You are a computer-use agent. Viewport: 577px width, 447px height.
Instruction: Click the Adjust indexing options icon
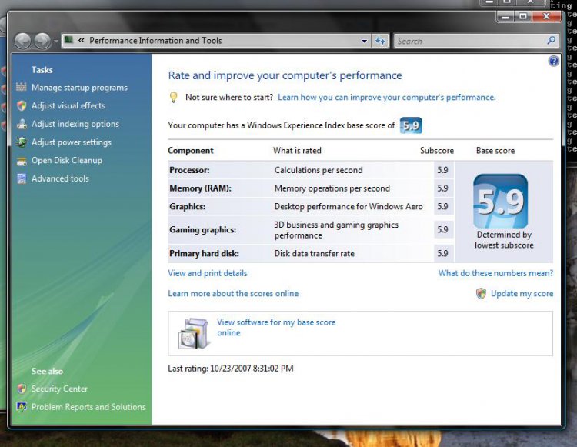click(x=22, y=124)
